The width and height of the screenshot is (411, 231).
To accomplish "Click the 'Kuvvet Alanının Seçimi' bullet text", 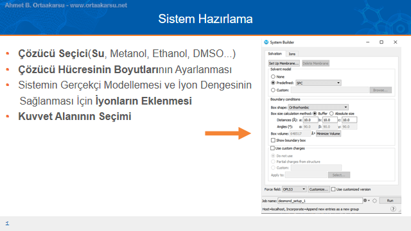I will pyautogui.click(x=74, y=117).
